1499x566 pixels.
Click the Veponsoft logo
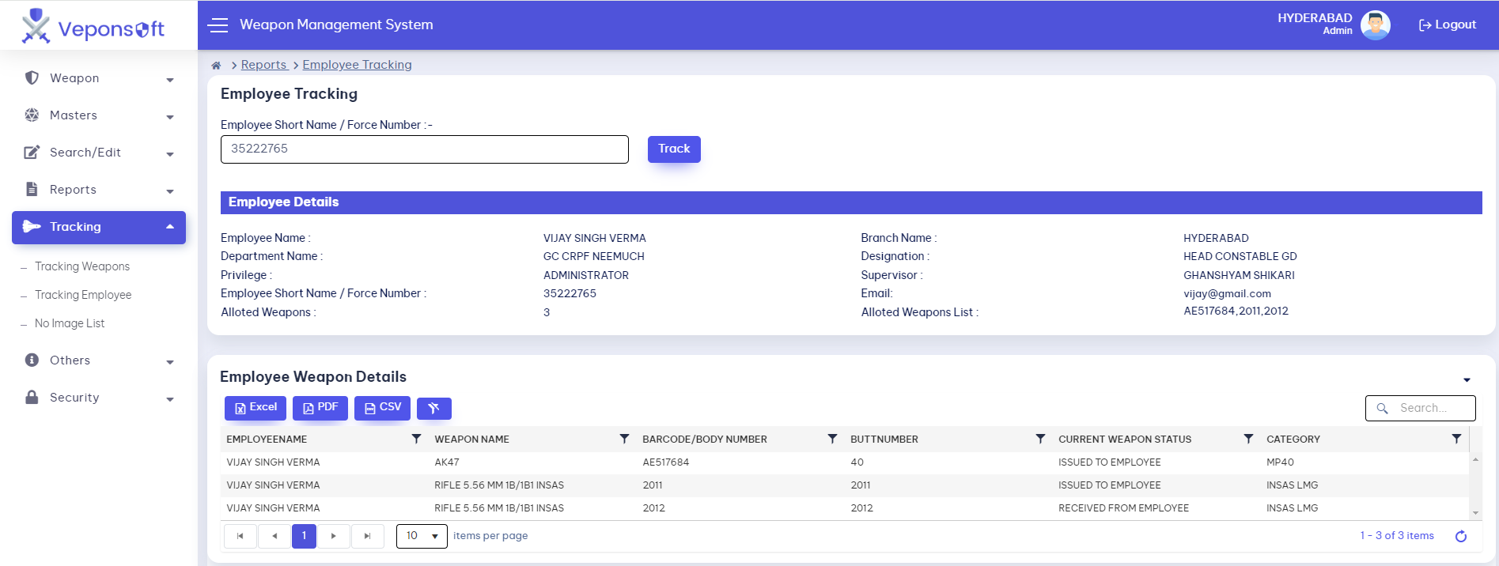pos(93,27)
